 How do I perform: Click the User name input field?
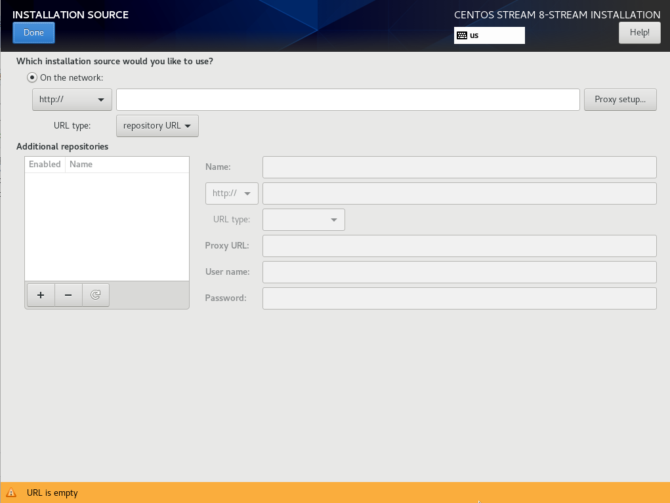coord(459,272)
